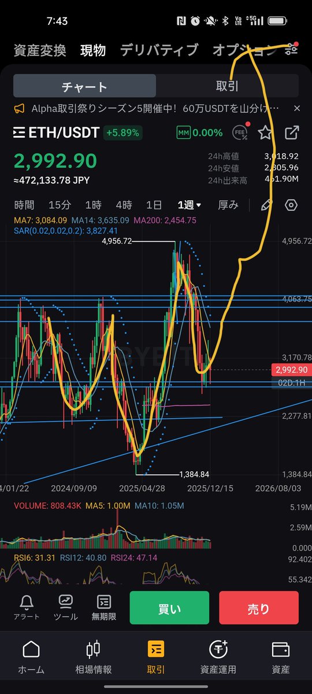Add ETH/USDT to favorites with star
Image resolution: width=312 pixels, height=694 pixels.
click(265, 132)
